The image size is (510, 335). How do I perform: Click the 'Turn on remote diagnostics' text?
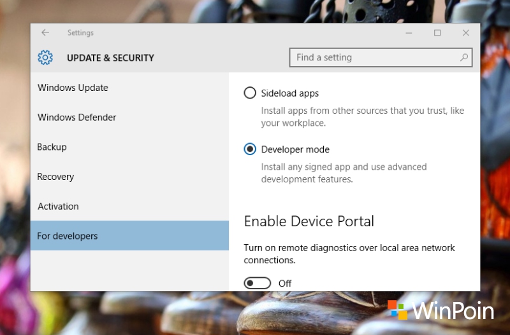[349, 254]
